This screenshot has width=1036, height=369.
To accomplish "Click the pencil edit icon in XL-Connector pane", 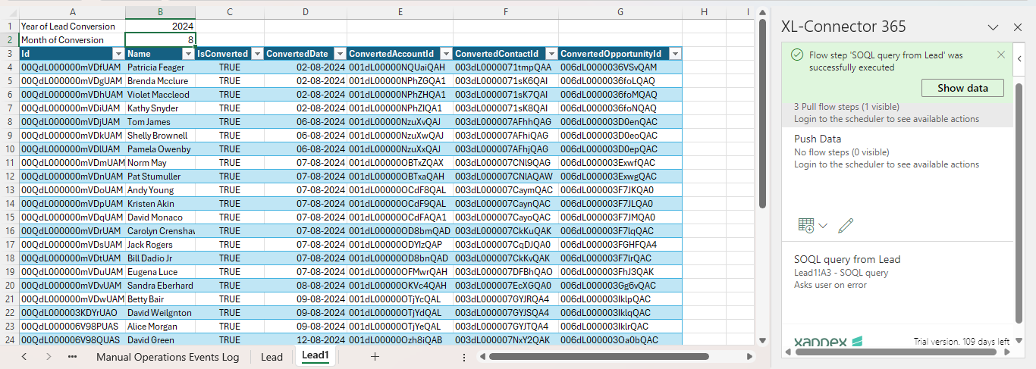I will [846, 225].
